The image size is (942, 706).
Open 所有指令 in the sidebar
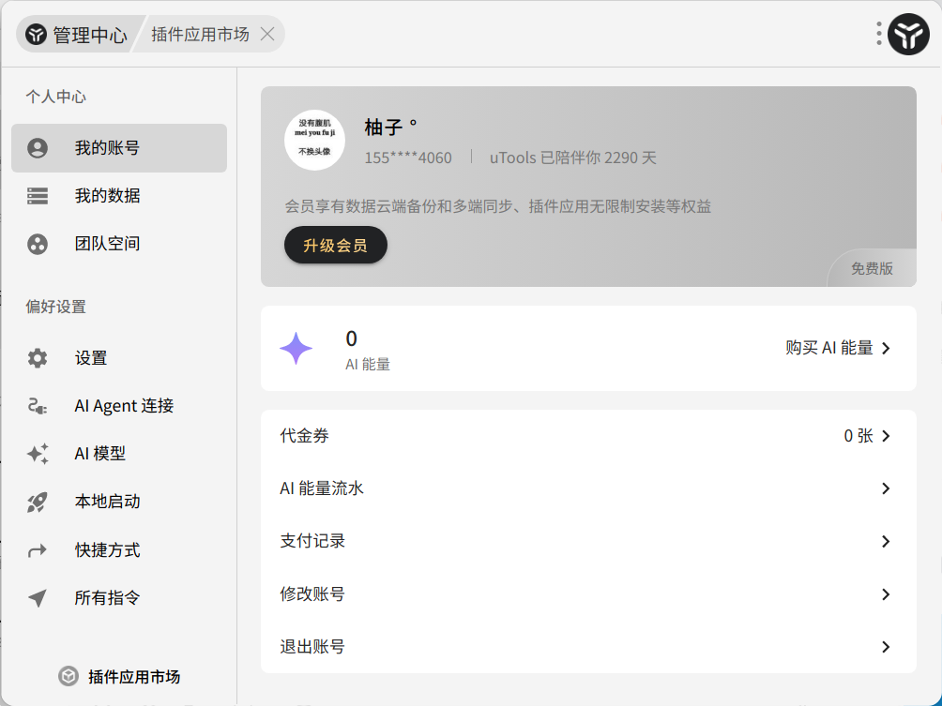[x=119, y=598]
